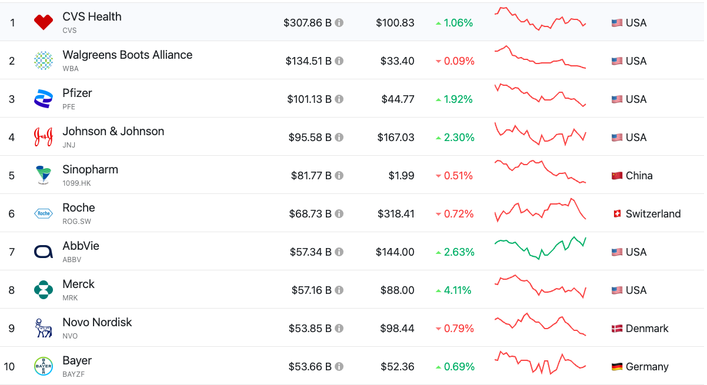Open info icon next to $57.34 B
Image resolution: width=707 pixels, height=385 pixels.
click(339, 252)
